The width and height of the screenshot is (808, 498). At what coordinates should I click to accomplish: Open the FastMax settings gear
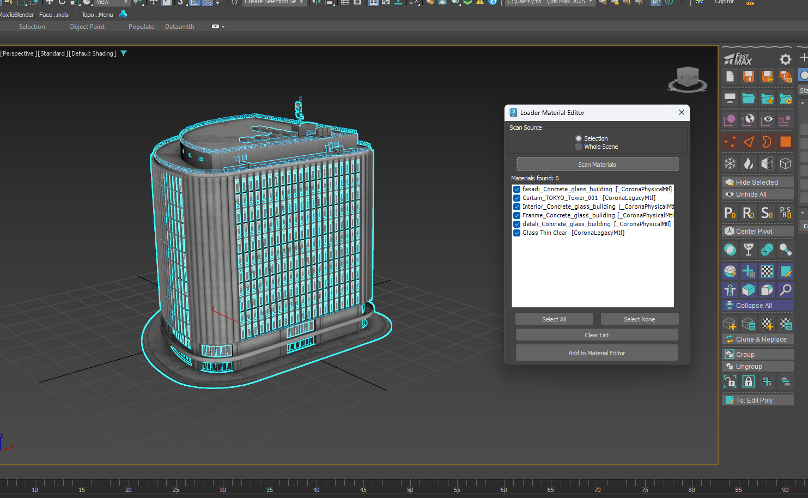785,59
